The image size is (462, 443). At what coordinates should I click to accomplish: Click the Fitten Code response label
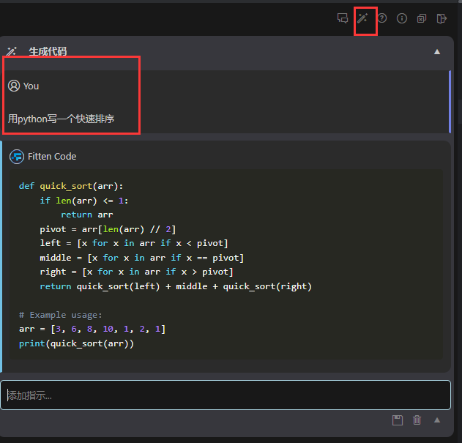pos(52,157)
